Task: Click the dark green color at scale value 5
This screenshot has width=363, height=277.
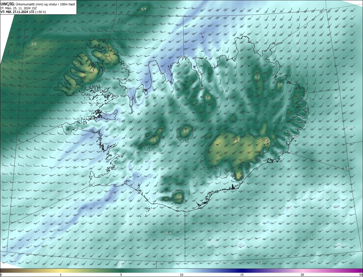Action: [121, 271]
